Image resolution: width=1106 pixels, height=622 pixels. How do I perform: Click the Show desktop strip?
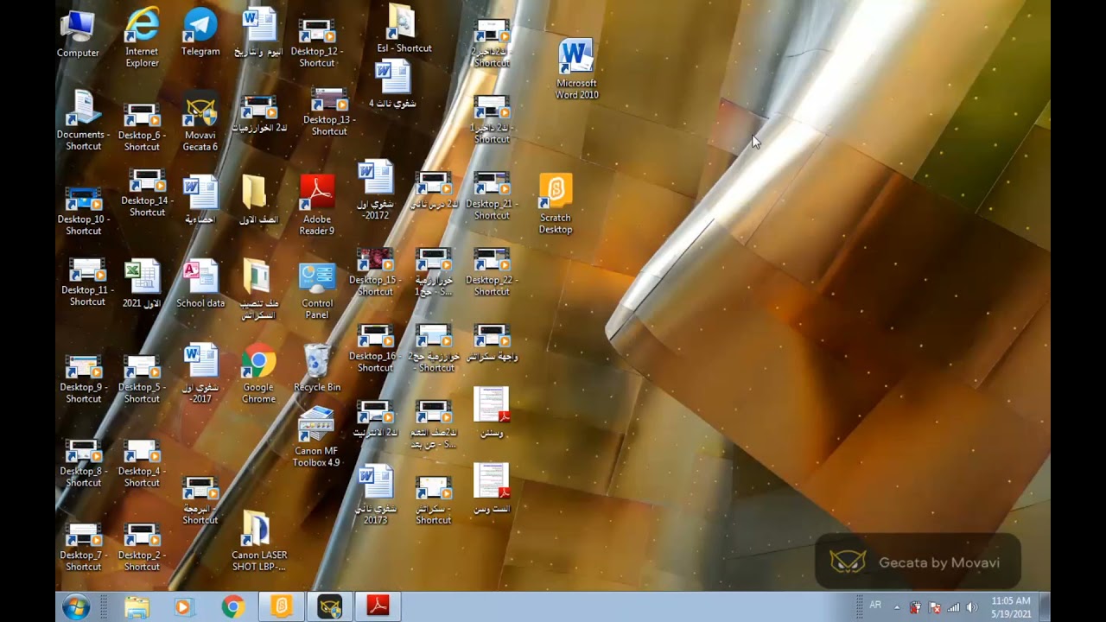pyautogui.click(x=1044, y=607)
